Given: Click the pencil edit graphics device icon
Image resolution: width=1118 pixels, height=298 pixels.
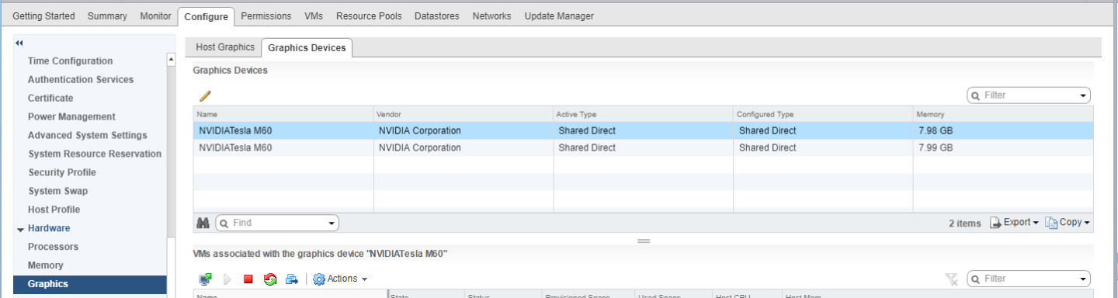Looking at the screenshot, I should [x=205, y=95].
